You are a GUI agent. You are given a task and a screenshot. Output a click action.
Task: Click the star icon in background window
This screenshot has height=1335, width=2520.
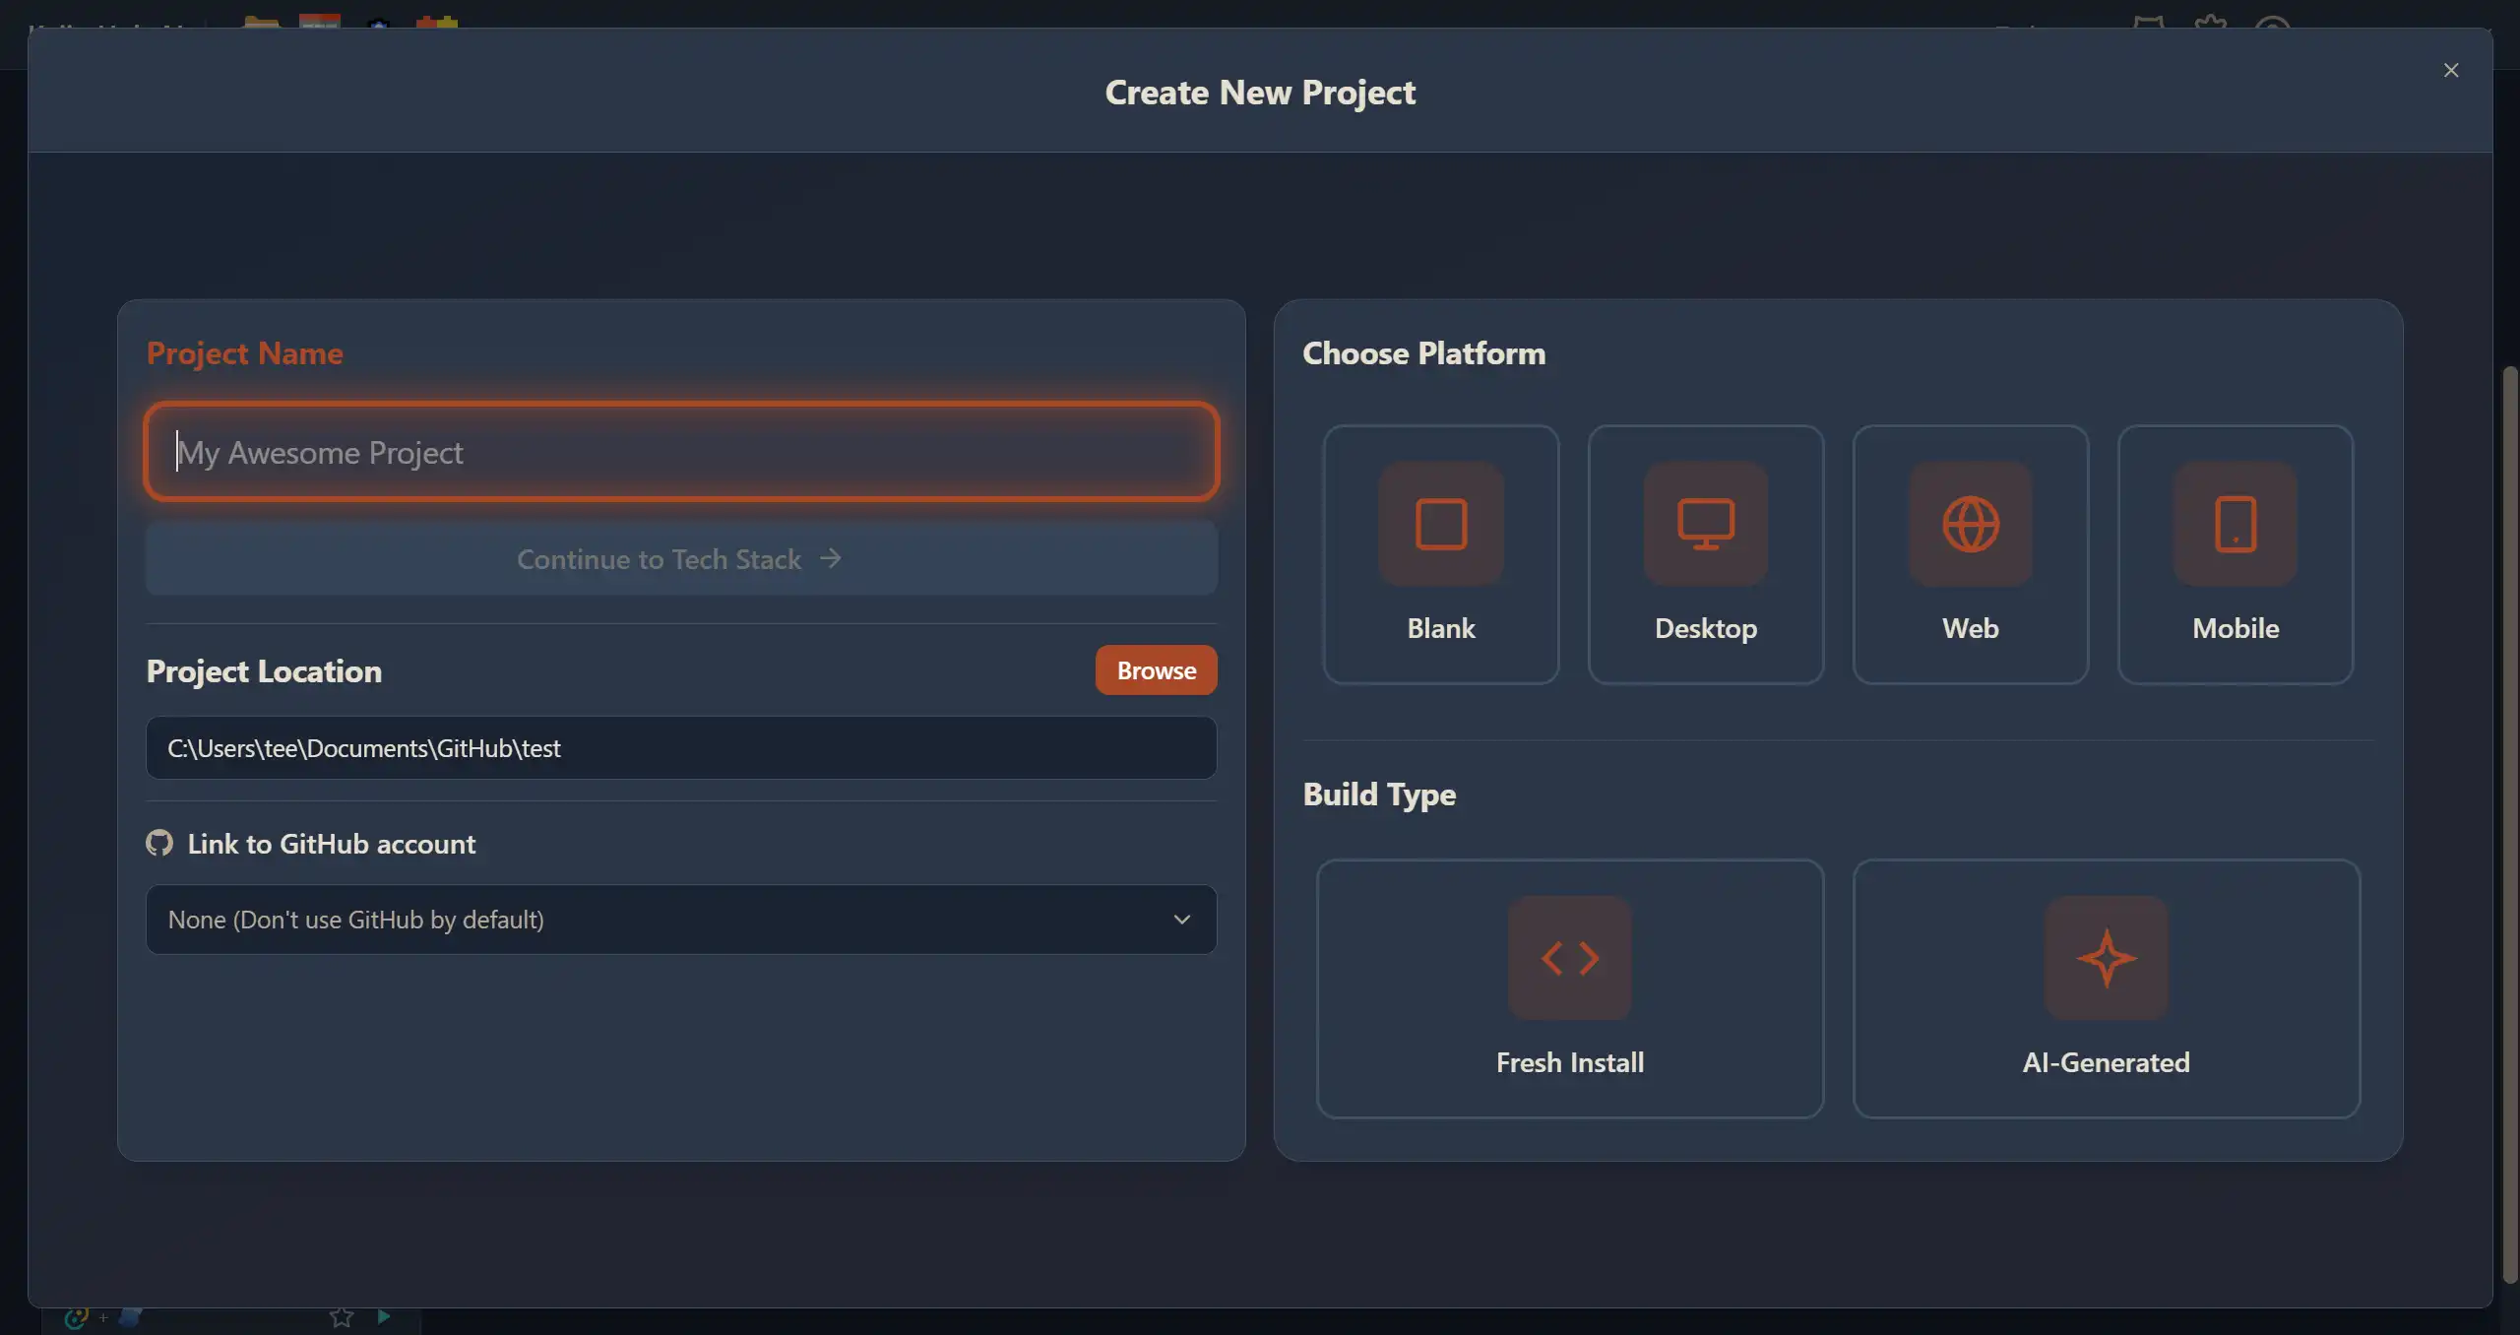pos(342,1317)
